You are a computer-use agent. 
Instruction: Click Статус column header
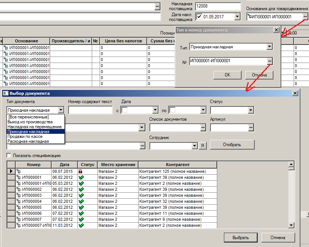click(88, 165)
